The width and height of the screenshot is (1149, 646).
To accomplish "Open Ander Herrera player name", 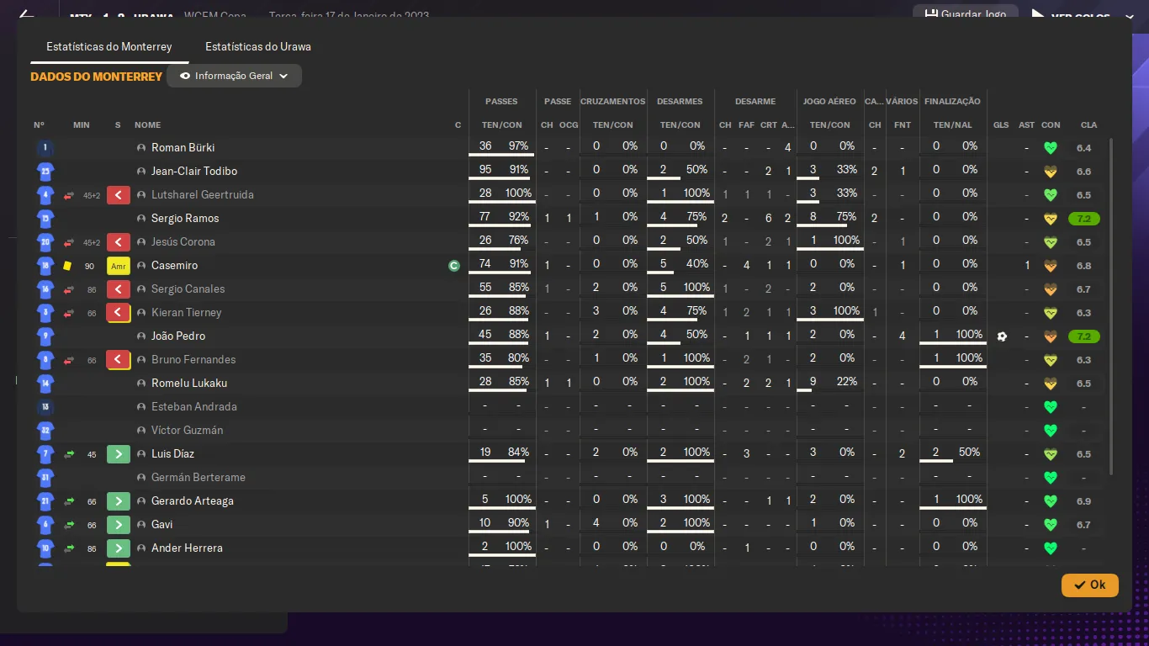I will point(187,548).
